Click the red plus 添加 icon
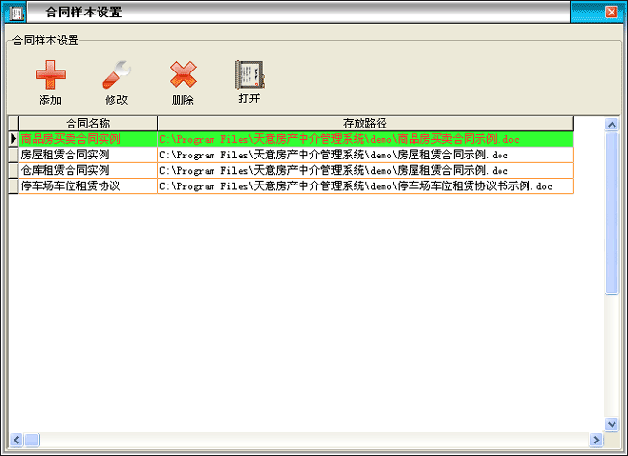Image resolution: width=628 pixels, height=456 pixels. [x=50, y=75]
